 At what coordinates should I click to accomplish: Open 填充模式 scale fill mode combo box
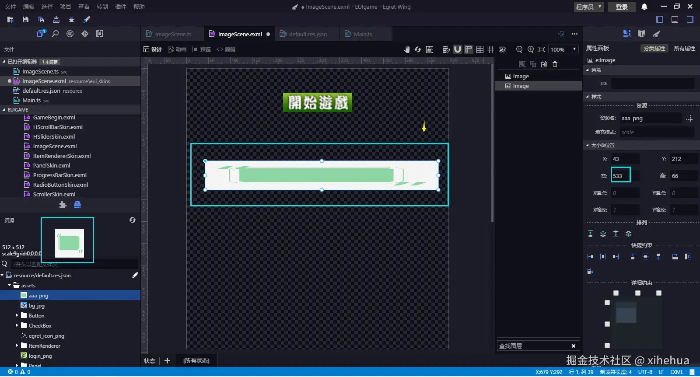[657, 132]
